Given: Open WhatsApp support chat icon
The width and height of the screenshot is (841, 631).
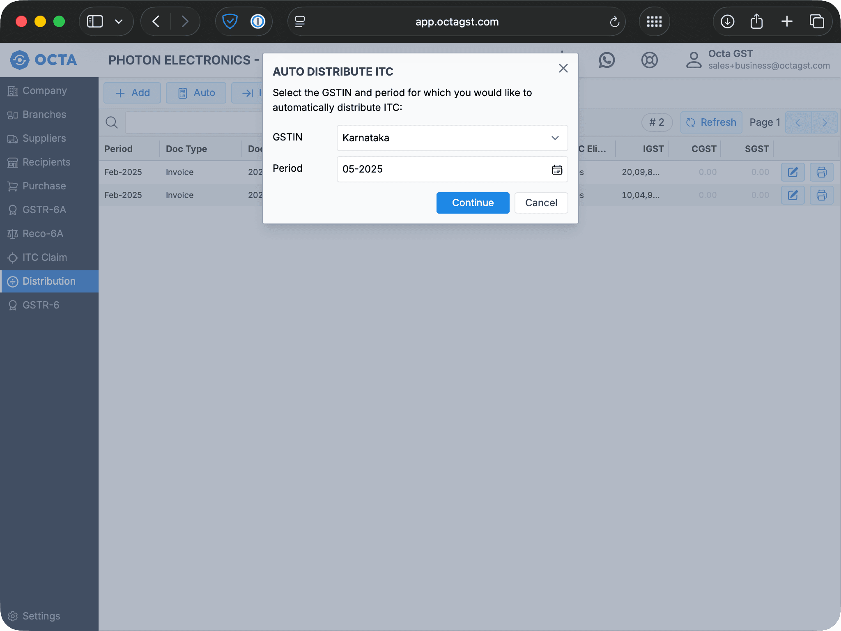Looking at the screenshot, I should [x=607, y=60].
